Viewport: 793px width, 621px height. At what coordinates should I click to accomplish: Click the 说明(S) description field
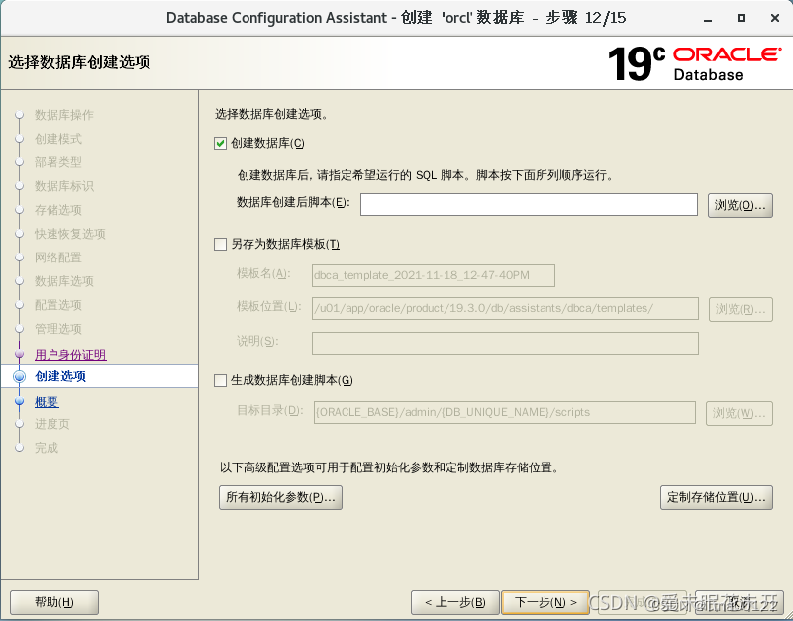505,343
